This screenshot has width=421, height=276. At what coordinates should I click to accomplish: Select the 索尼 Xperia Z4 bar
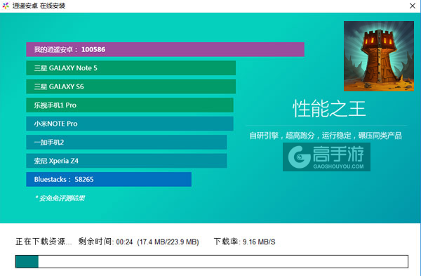pos(126,161)
